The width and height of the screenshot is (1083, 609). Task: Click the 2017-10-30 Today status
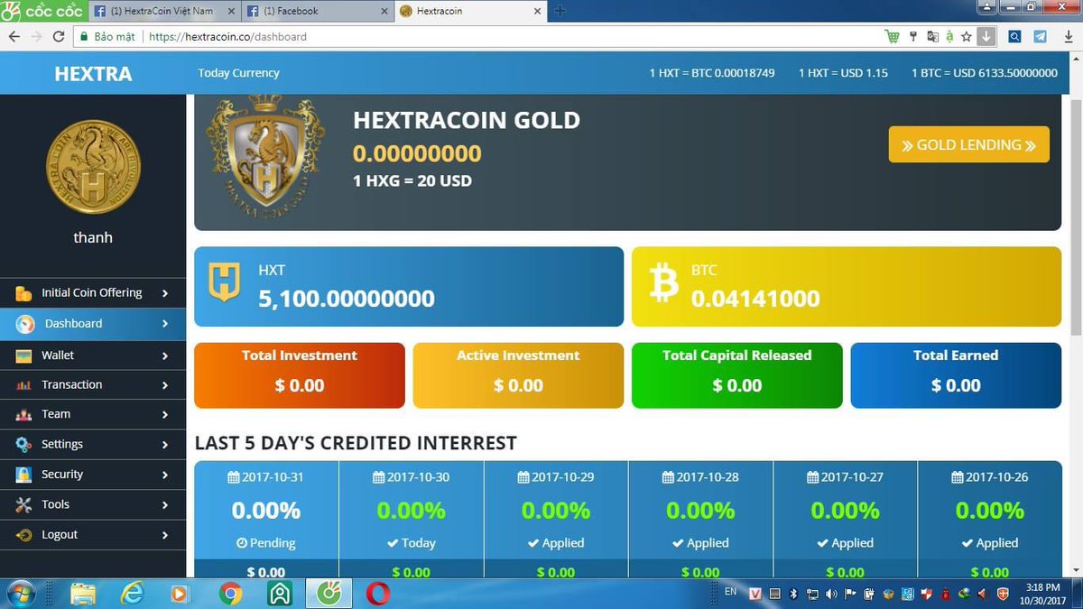[x=412, y=543]
